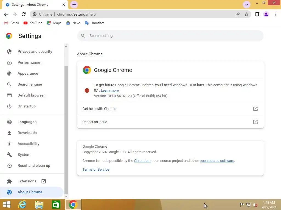Image resolution: width=281 pixels, height=210 pixels.
Task: Open Appearance settings section
Action: click(32, 73)
